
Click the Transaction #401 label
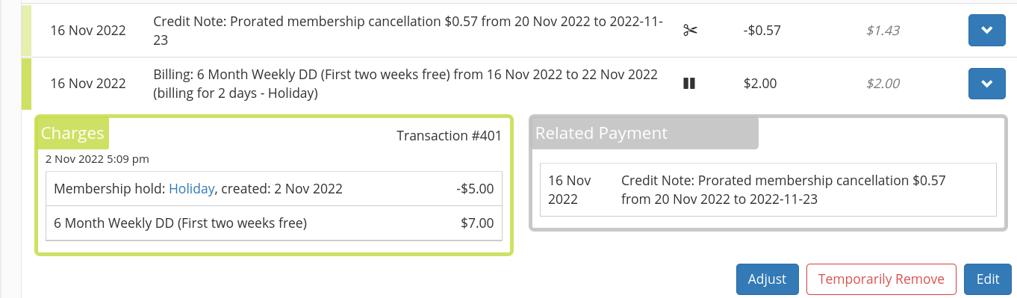coord(449,136)
